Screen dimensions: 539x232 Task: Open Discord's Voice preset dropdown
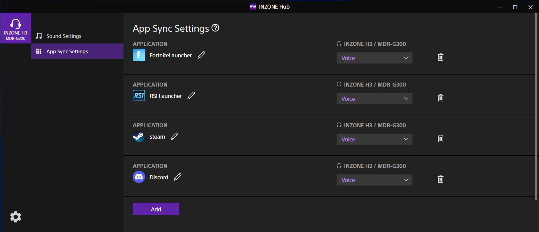click(x=374, y=180)
